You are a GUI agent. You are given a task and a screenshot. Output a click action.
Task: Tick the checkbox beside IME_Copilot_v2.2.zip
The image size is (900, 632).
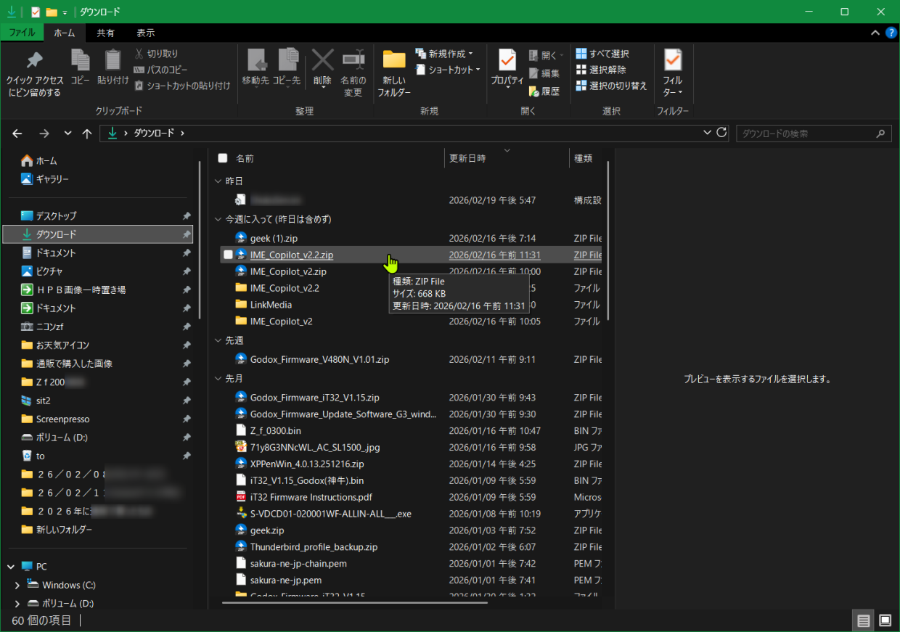228,255
